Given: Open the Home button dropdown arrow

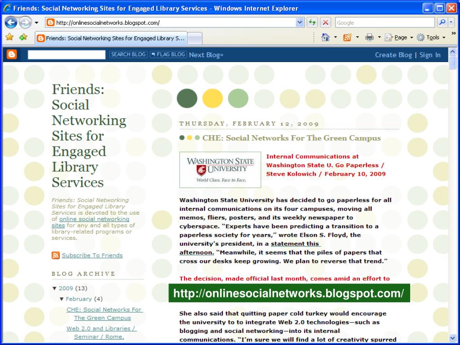Looking at the screenshot, I should pos(335,37).
